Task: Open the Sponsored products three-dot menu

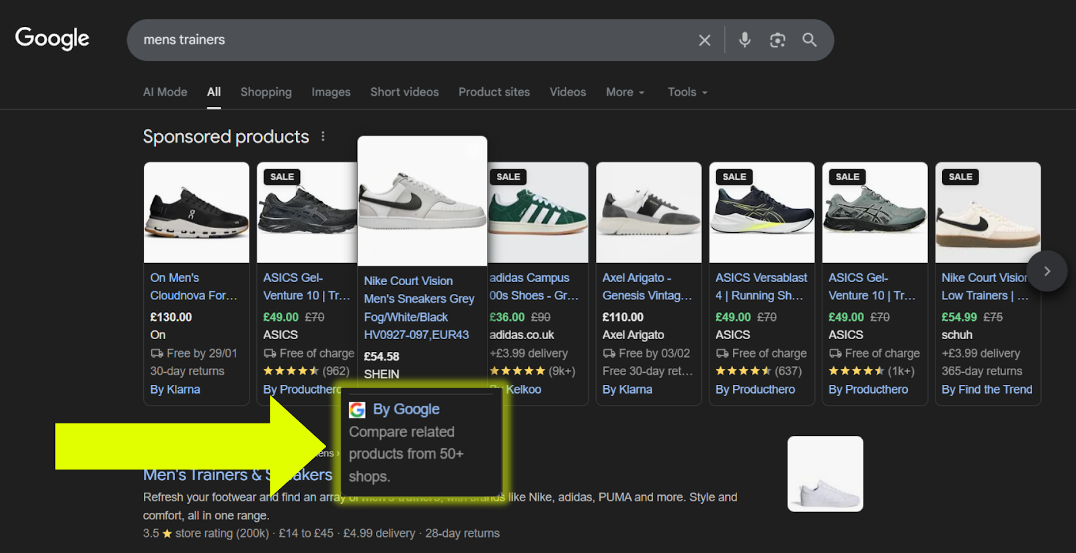Action: pyautogui.click(x=323, y=137)
